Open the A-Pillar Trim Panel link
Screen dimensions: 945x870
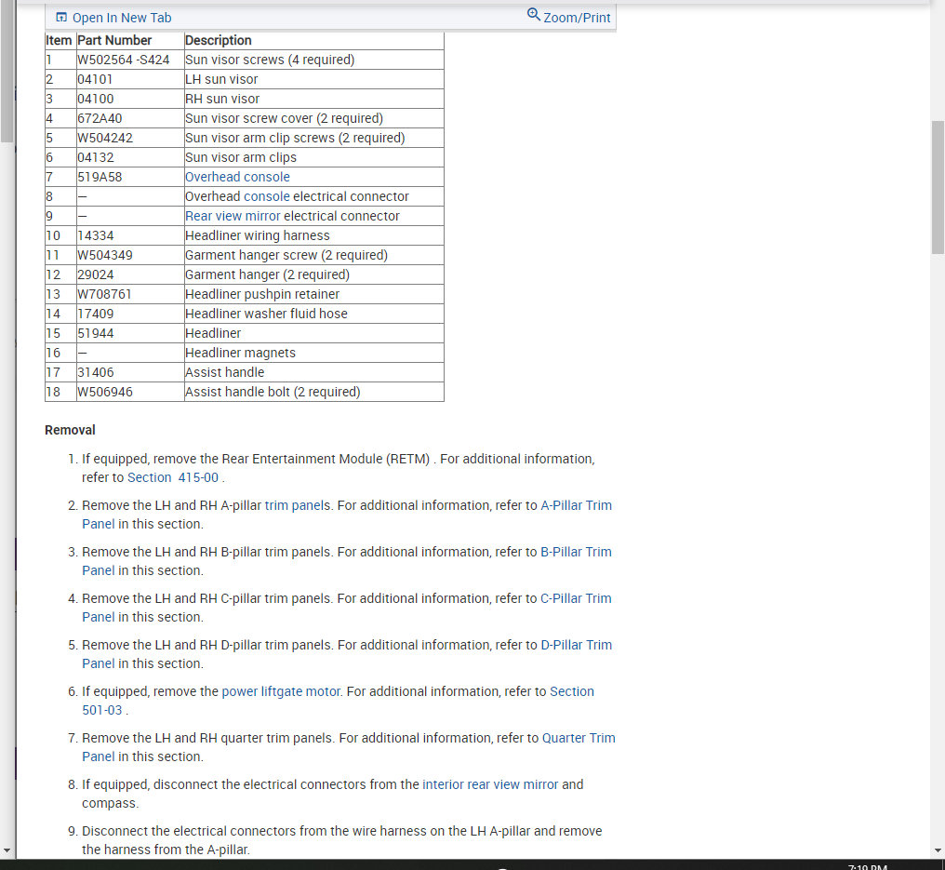pyautogui.click(x=576, y=505)
